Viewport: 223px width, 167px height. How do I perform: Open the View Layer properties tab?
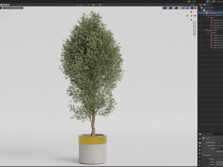pyautogui.click(x=200, y=150)
